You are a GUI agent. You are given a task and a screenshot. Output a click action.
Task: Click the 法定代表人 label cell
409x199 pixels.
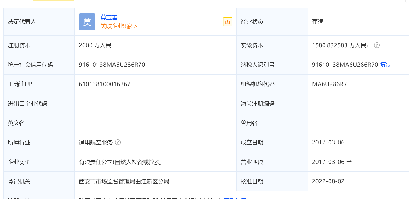tap(39, 22)
